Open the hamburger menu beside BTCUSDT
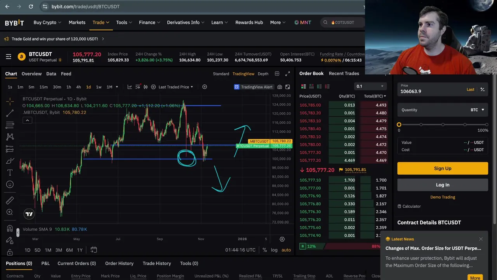Screen dimensions: 497x280 (9, 57)
